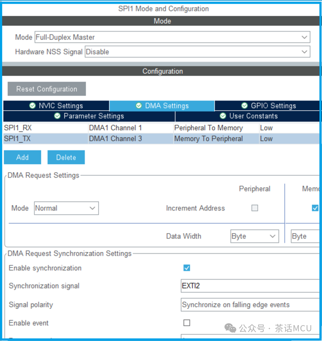
Task: Select the DMA Settings tab
Action: pyautogui.click(x=162, y=106)
